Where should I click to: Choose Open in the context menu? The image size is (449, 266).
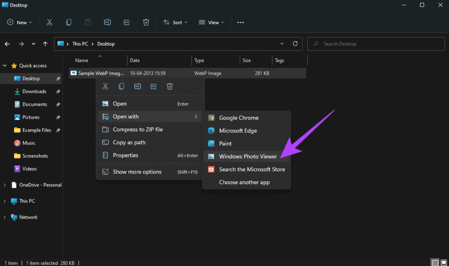click(150, 104)
